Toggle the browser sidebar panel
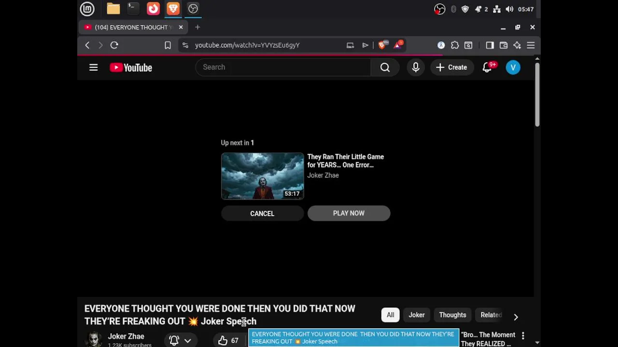This screenshot has height=347, width=618. point(490,45)
